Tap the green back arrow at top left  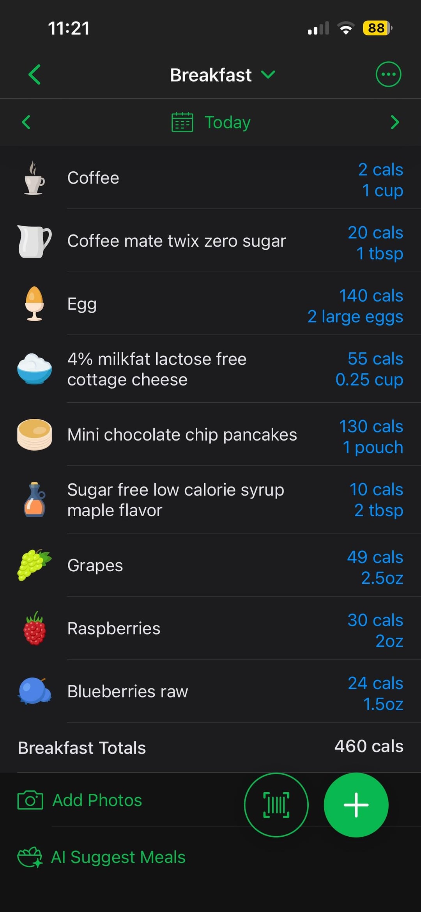[35, 75]
